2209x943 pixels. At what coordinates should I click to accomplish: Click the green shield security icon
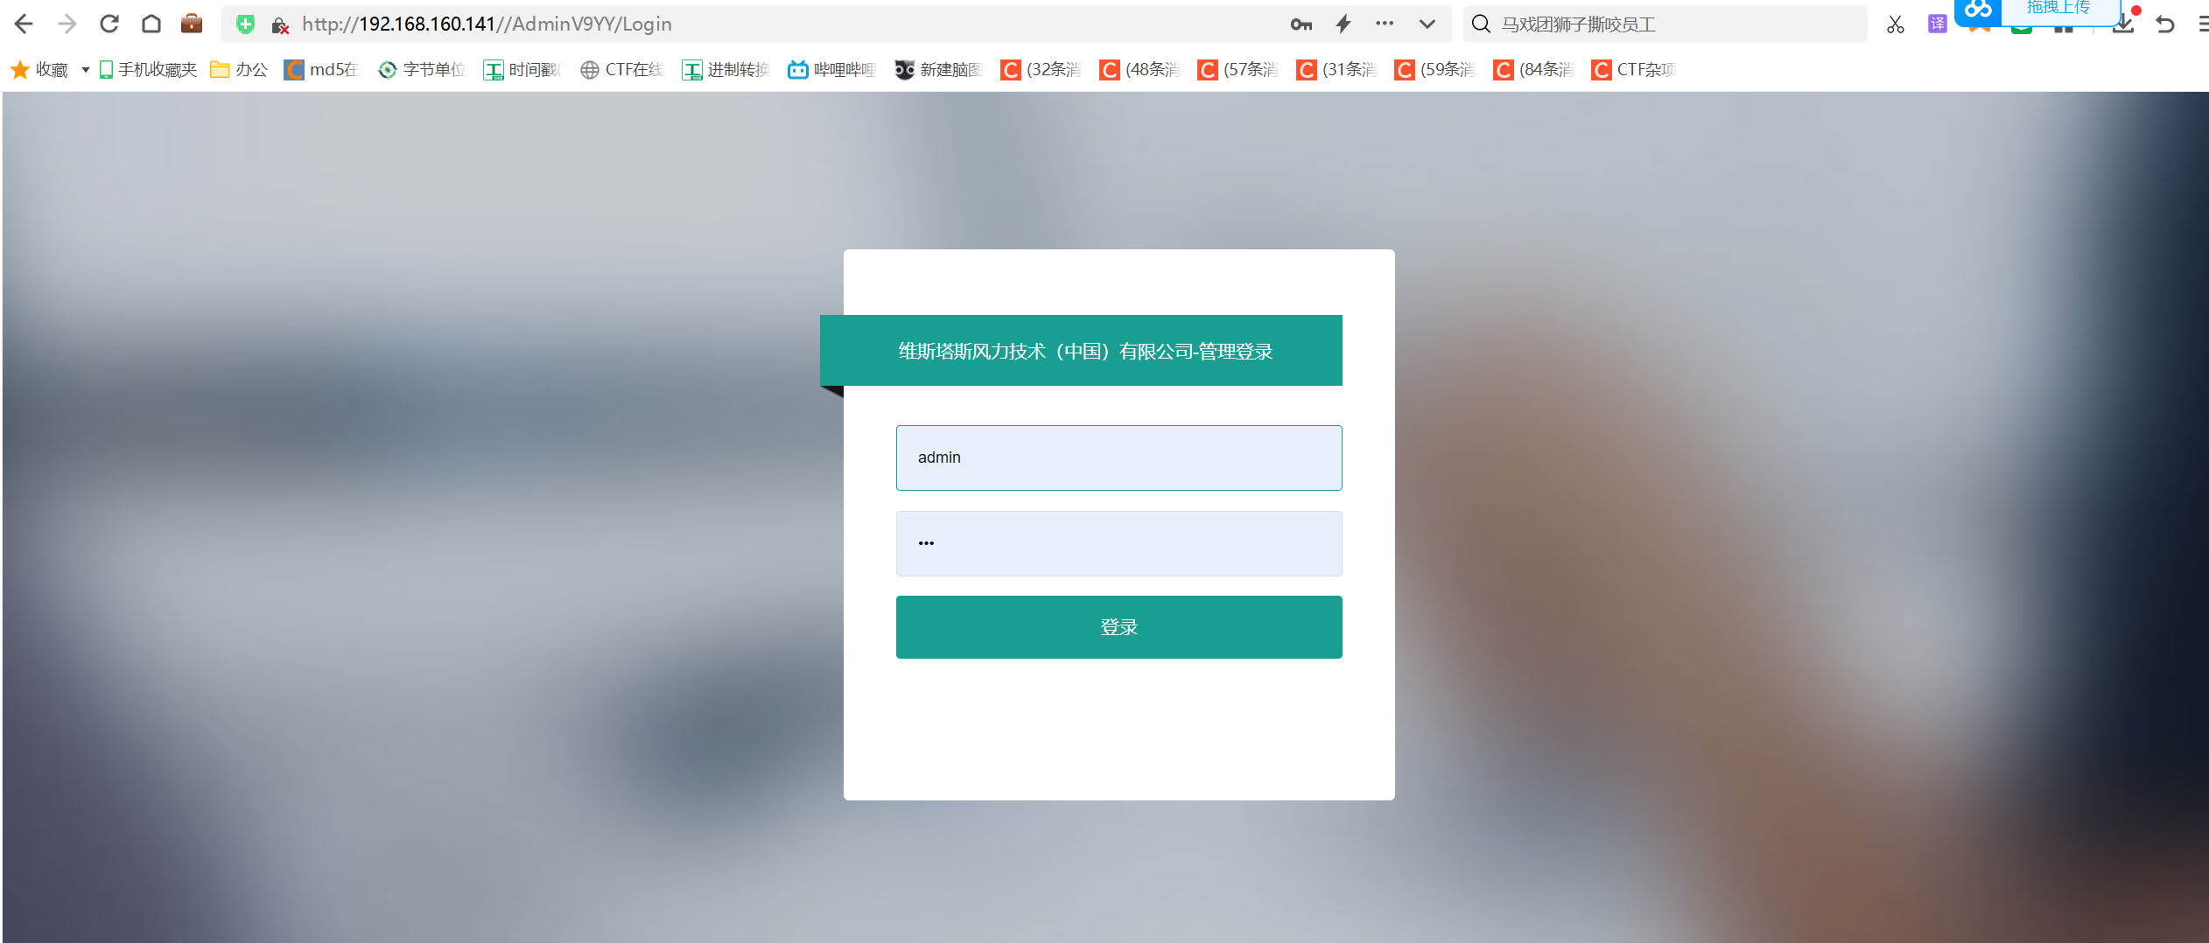(x=246, y=24)
